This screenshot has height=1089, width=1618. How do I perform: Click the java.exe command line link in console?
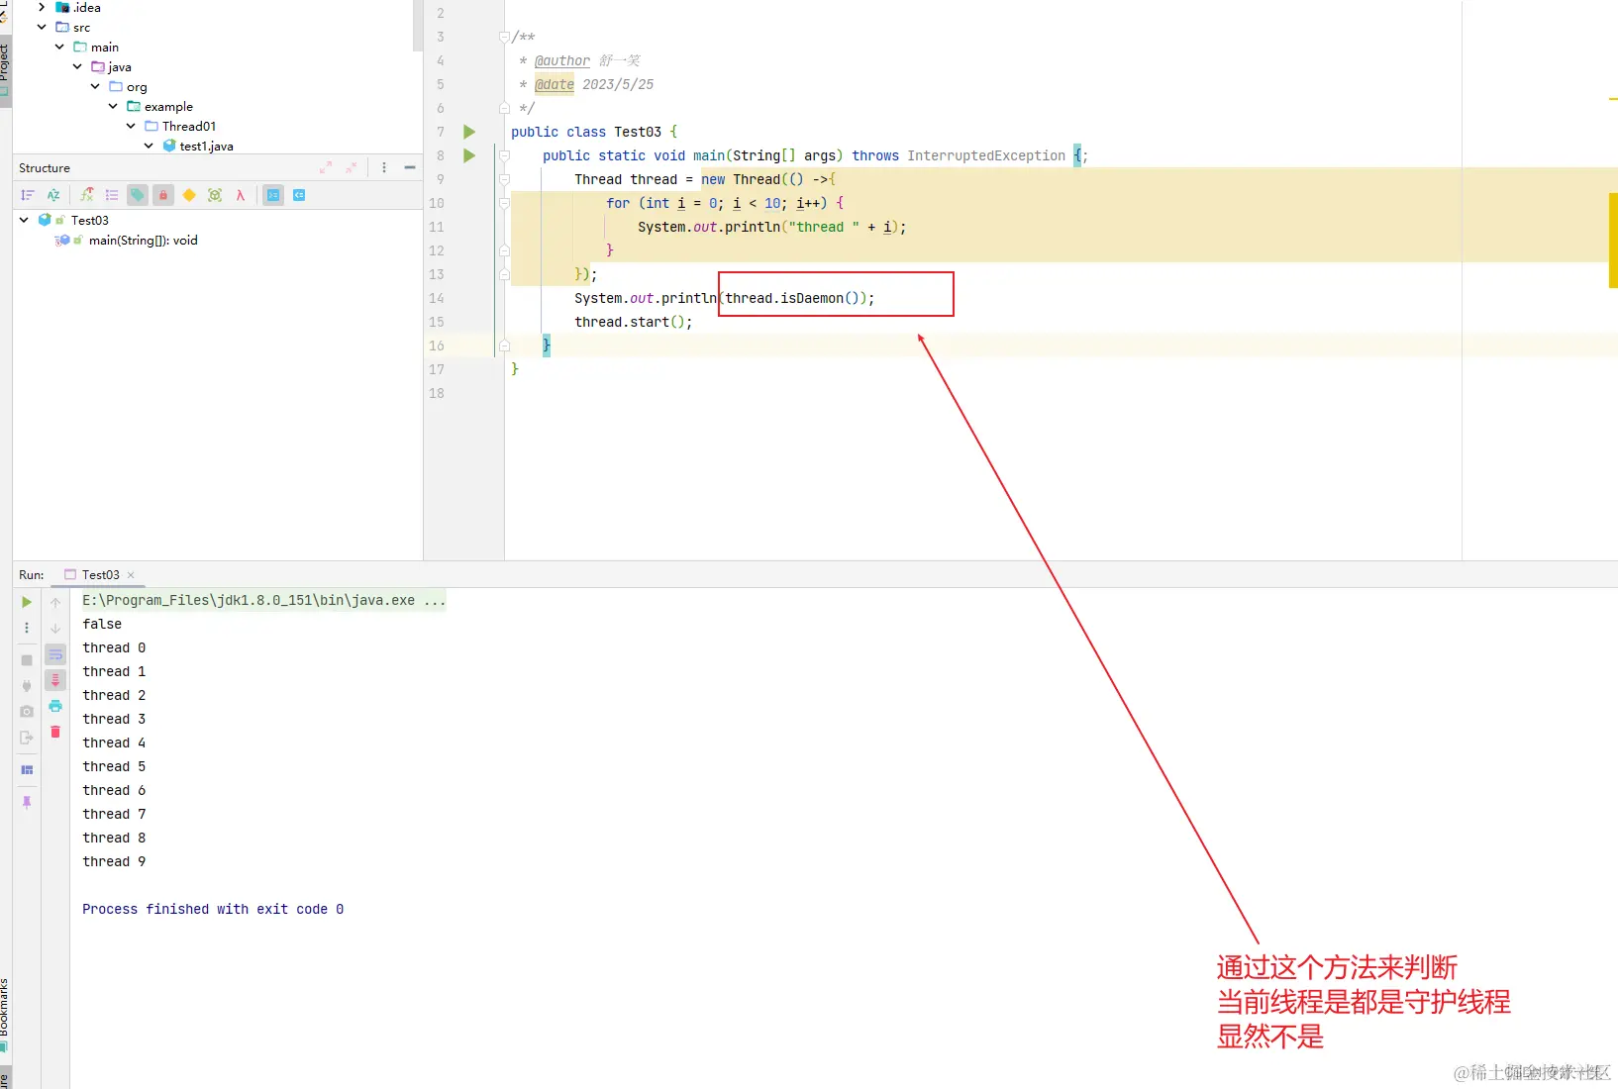pos(263,600)
